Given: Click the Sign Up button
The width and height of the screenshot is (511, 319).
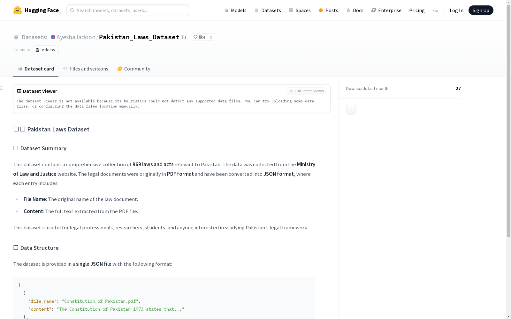Looking at the screenshot, I should click(x=481, y=10).
